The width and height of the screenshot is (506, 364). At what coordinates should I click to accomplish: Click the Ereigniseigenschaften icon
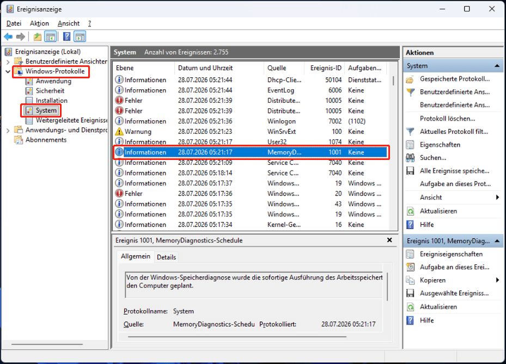coord(410,254)
